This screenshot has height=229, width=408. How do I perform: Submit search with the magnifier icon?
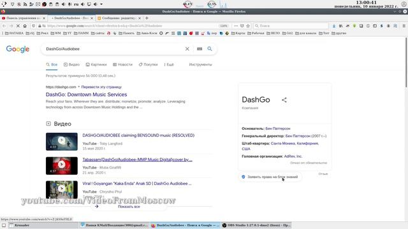point(210,49)
